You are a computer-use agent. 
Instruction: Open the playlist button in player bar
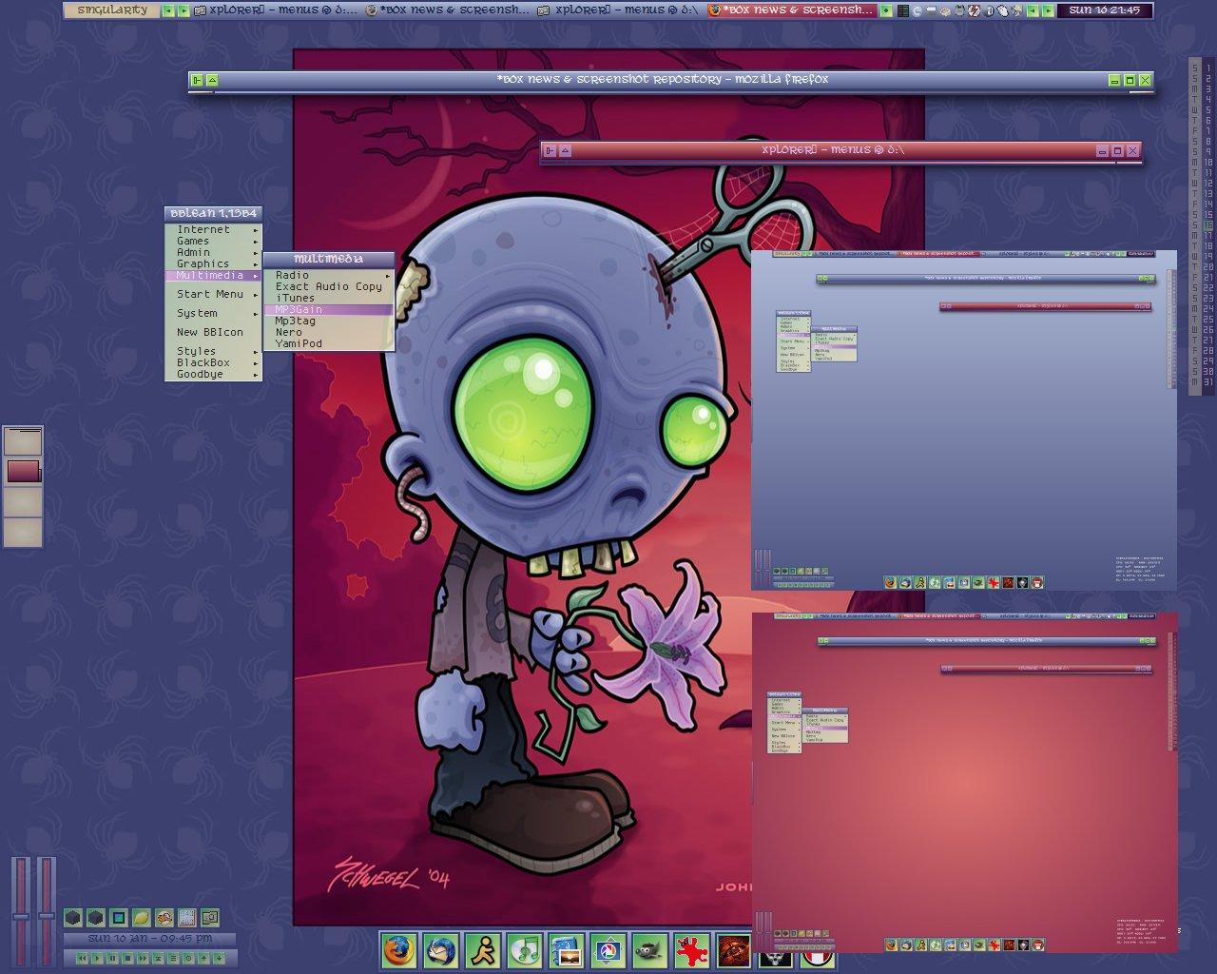[x=173, y=958]
